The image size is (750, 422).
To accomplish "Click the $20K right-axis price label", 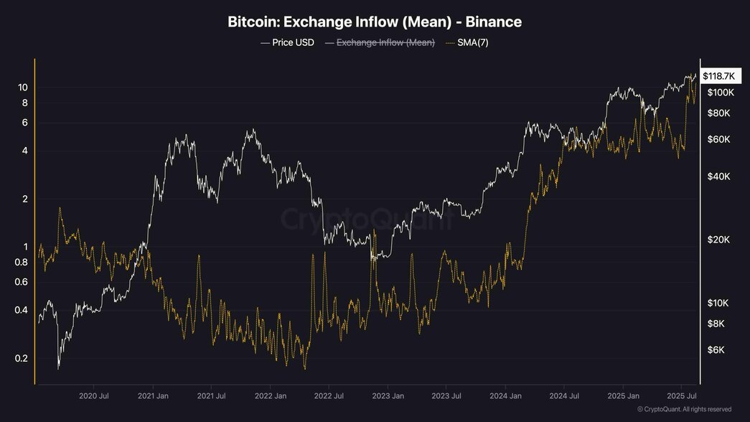I will [718, 240].
